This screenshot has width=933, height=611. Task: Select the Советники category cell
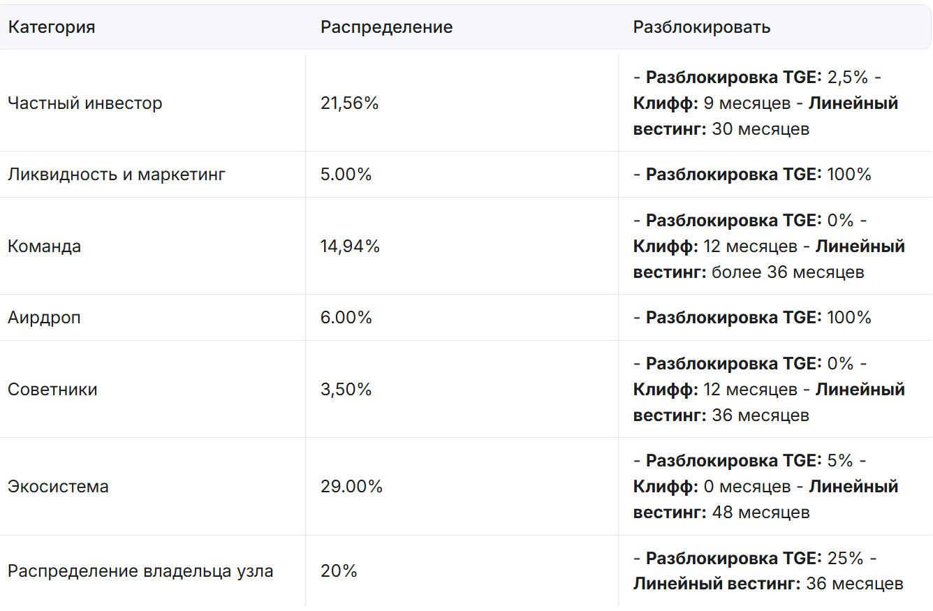[52, 390]
